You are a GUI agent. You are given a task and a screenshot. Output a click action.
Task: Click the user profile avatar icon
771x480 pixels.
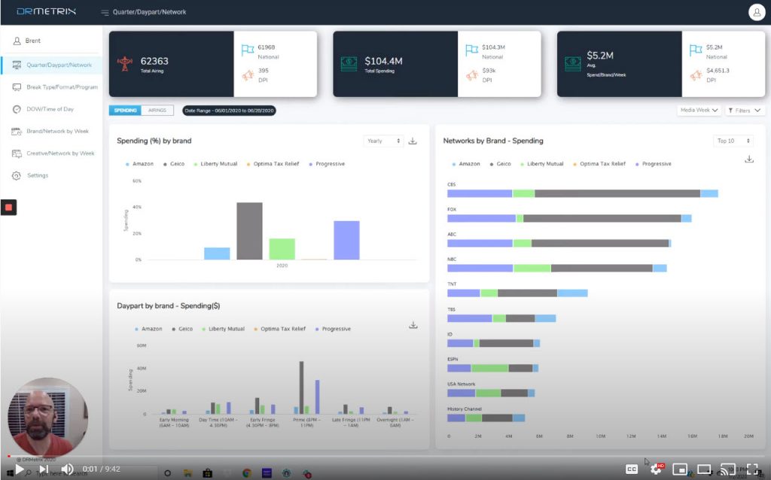(x=756, y=12)
